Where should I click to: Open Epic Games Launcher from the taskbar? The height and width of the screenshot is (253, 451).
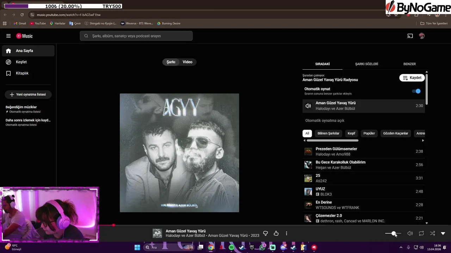point(252,247)
